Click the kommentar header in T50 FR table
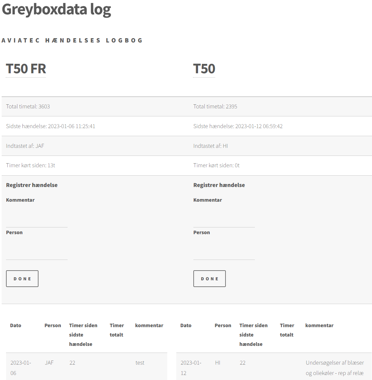Screen dimensions: 372x380 pyautogui.click(x=149, y=325)
